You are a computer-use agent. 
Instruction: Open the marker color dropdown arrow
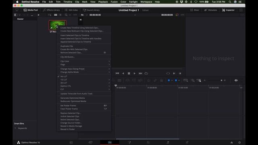pos(179,81)
